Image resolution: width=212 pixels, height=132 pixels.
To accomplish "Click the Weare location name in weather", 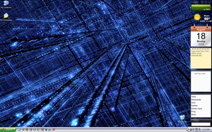I will pos(206,16).
